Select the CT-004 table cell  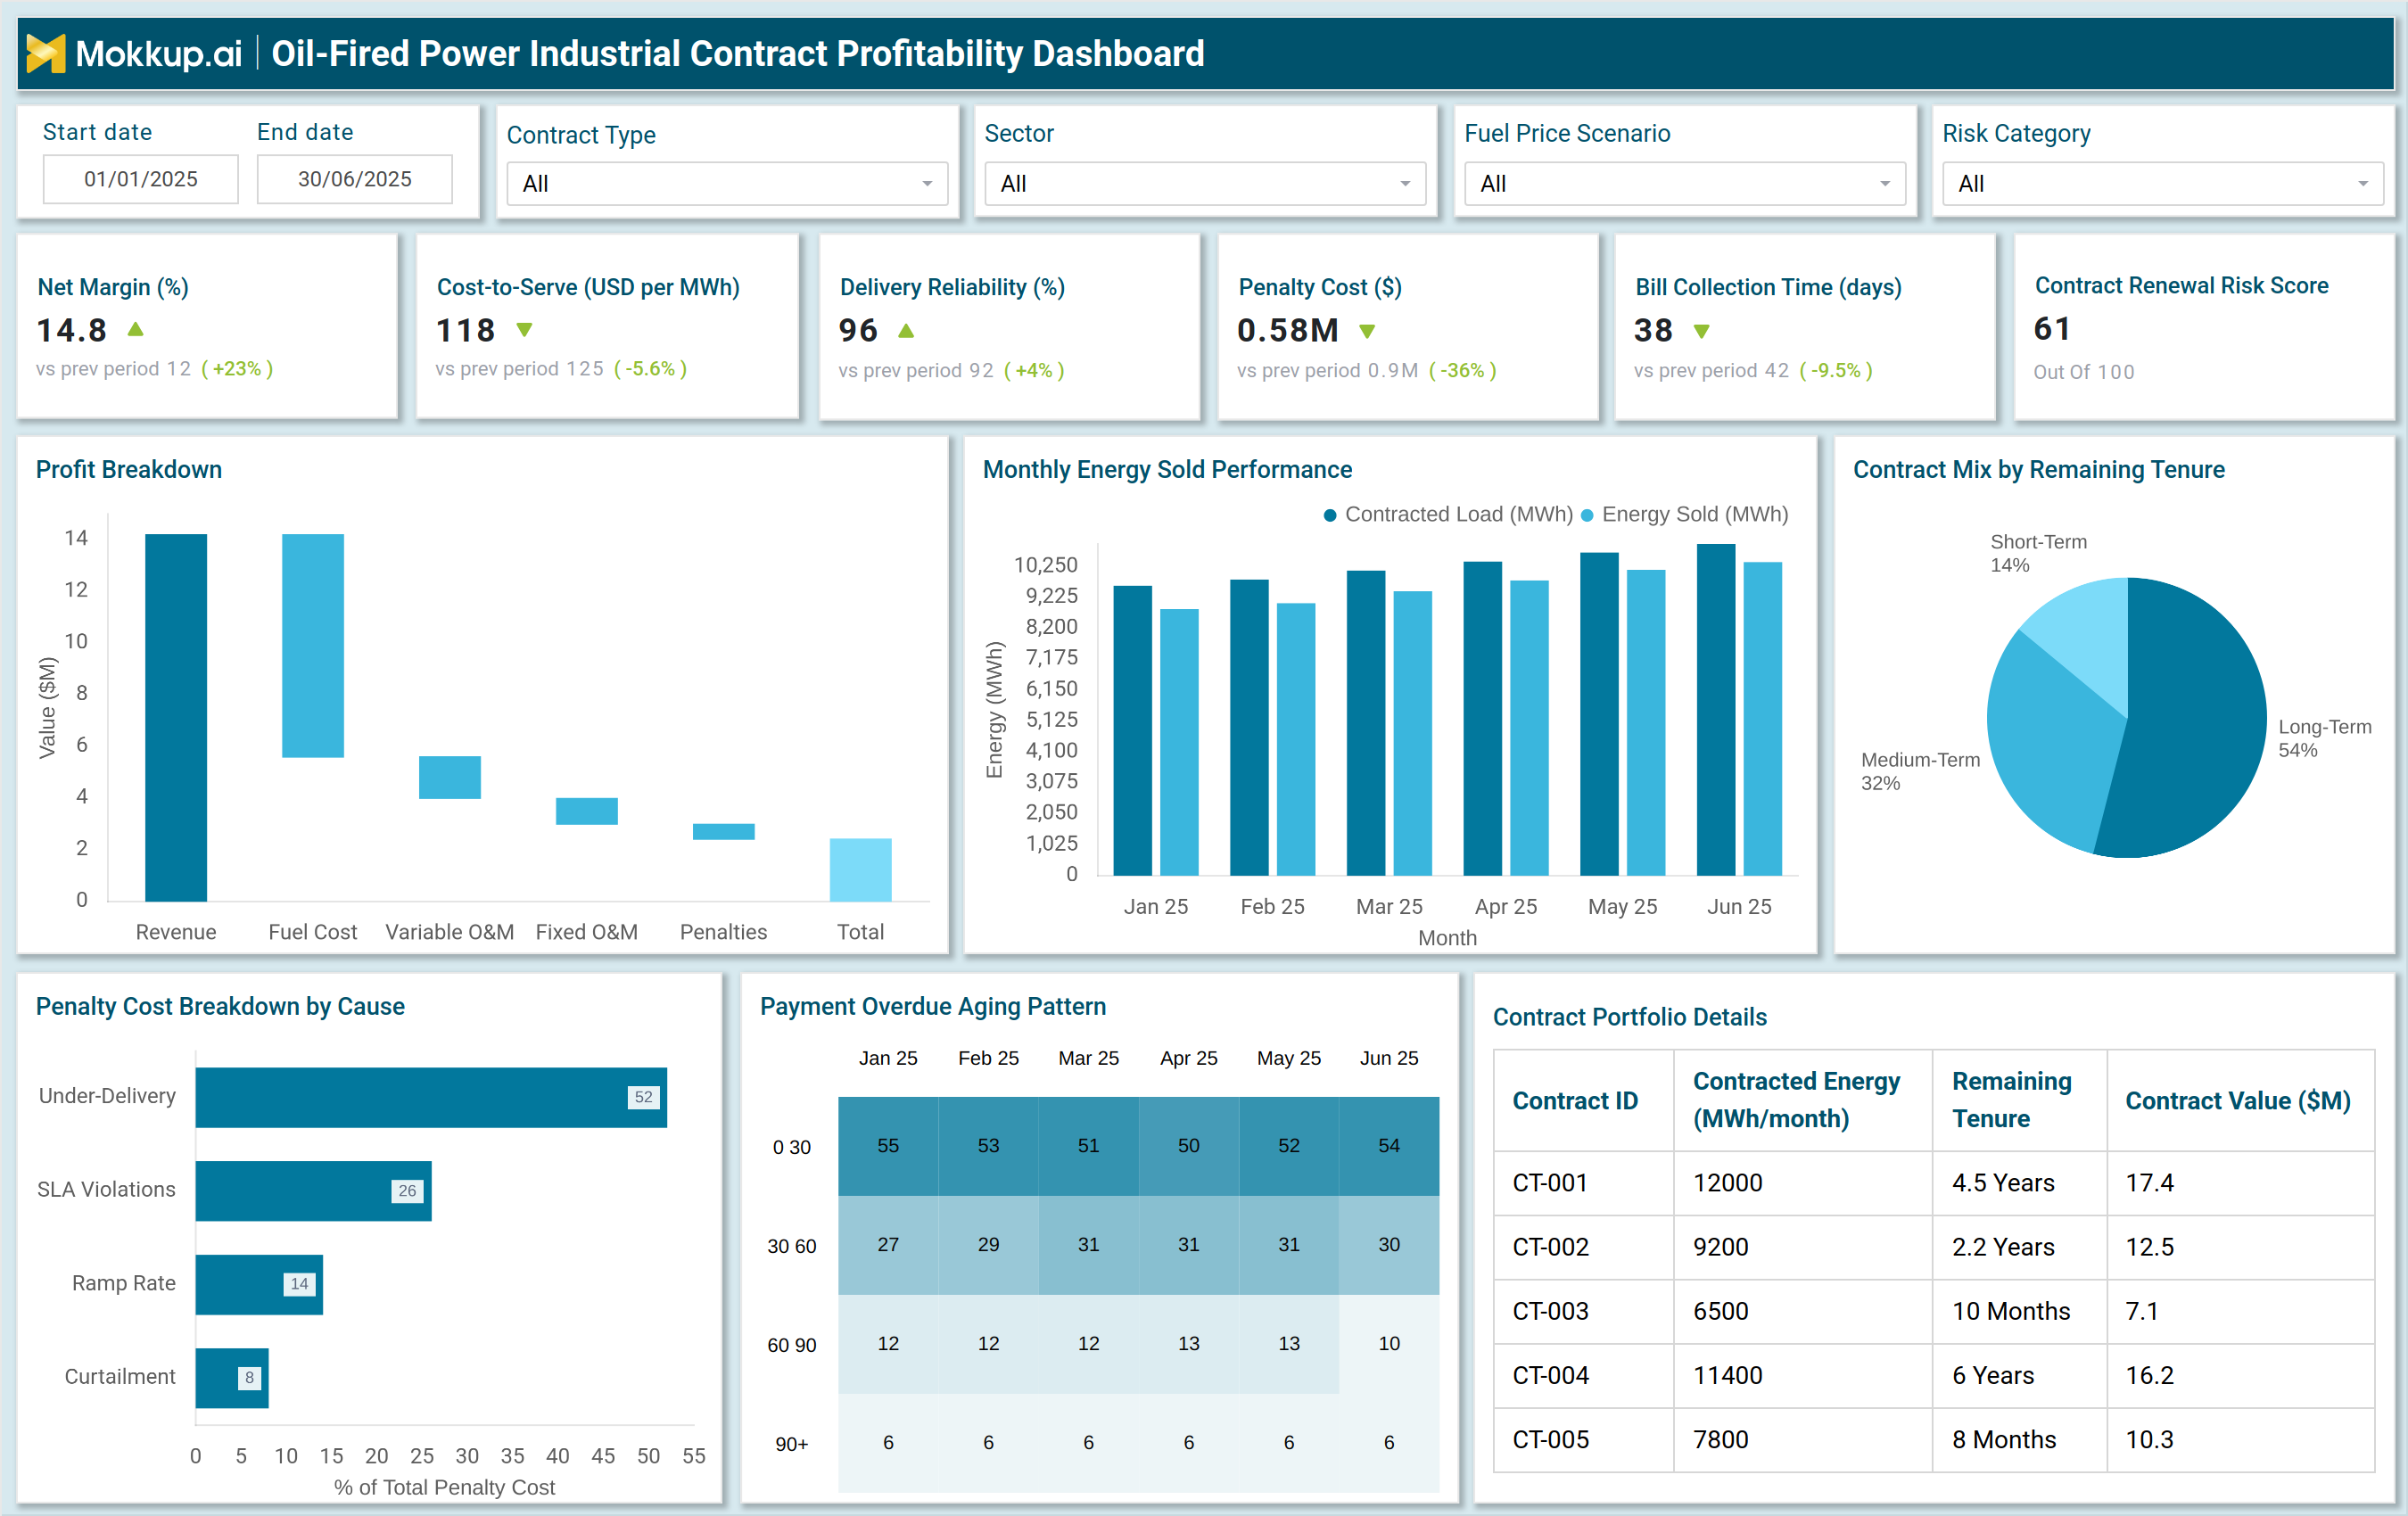click(1584, 1375)
